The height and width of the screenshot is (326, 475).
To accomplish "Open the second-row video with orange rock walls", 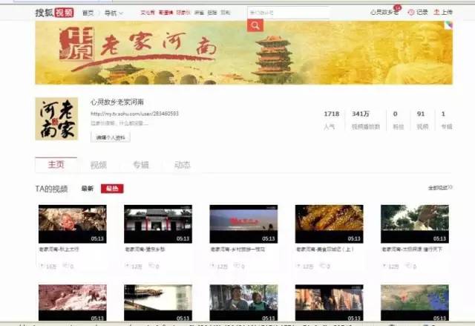I will click(330, 303).
